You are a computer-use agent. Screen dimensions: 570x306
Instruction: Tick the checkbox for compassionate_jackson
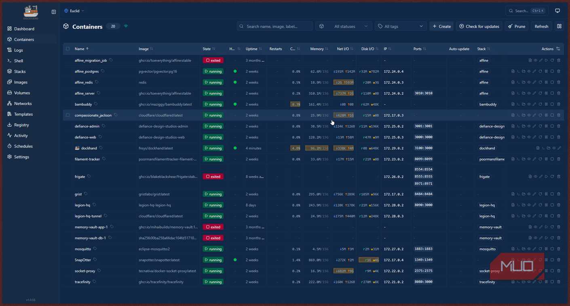[x=68, y=115]
